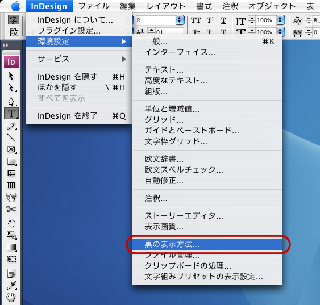Image resolution: width=320 pixels, height=305 pixels.
Task: Choose InDesign について... menu item
Action: 79,20
